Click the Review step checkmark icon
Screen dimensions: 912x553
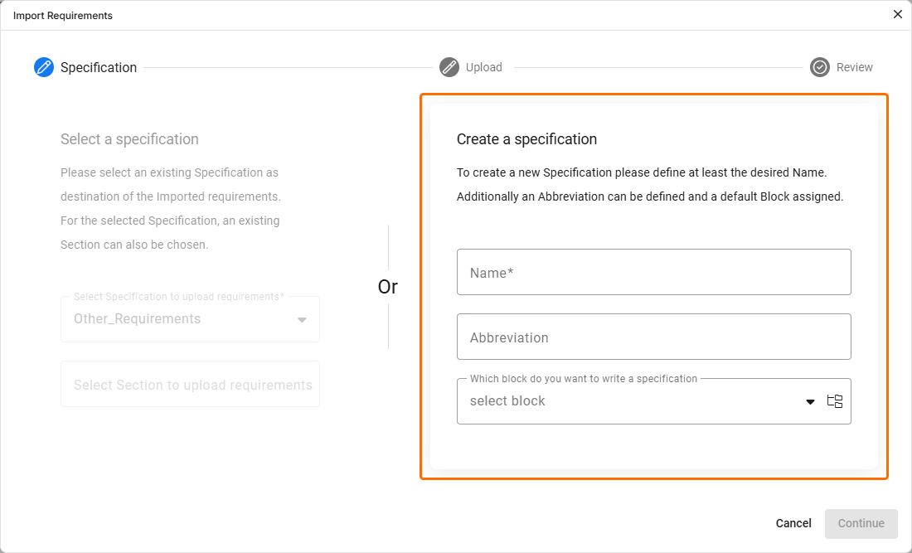(820, 67)
